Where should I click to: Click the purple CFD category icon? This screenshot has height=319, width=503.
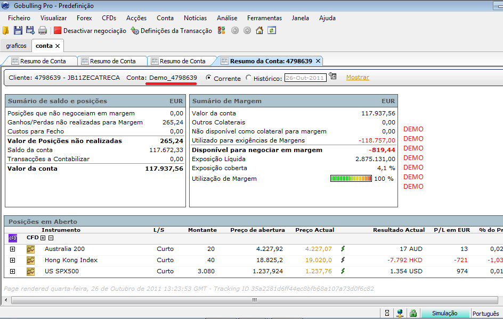[12, 238]
